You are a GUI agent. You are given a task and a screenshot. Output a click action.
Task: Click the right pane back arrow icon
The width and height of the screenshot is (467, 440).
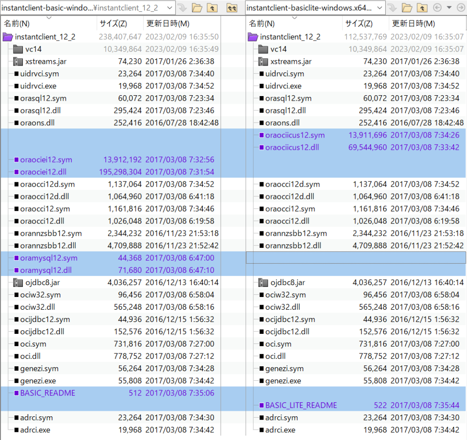[437, 8]
